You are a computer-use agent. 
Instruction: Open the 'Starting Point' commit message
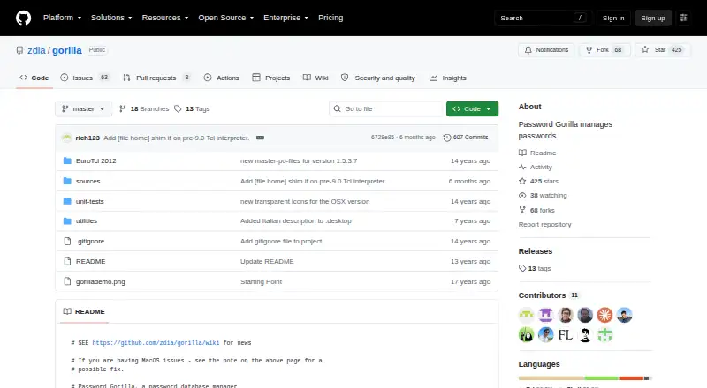click(x=261, y=282)
